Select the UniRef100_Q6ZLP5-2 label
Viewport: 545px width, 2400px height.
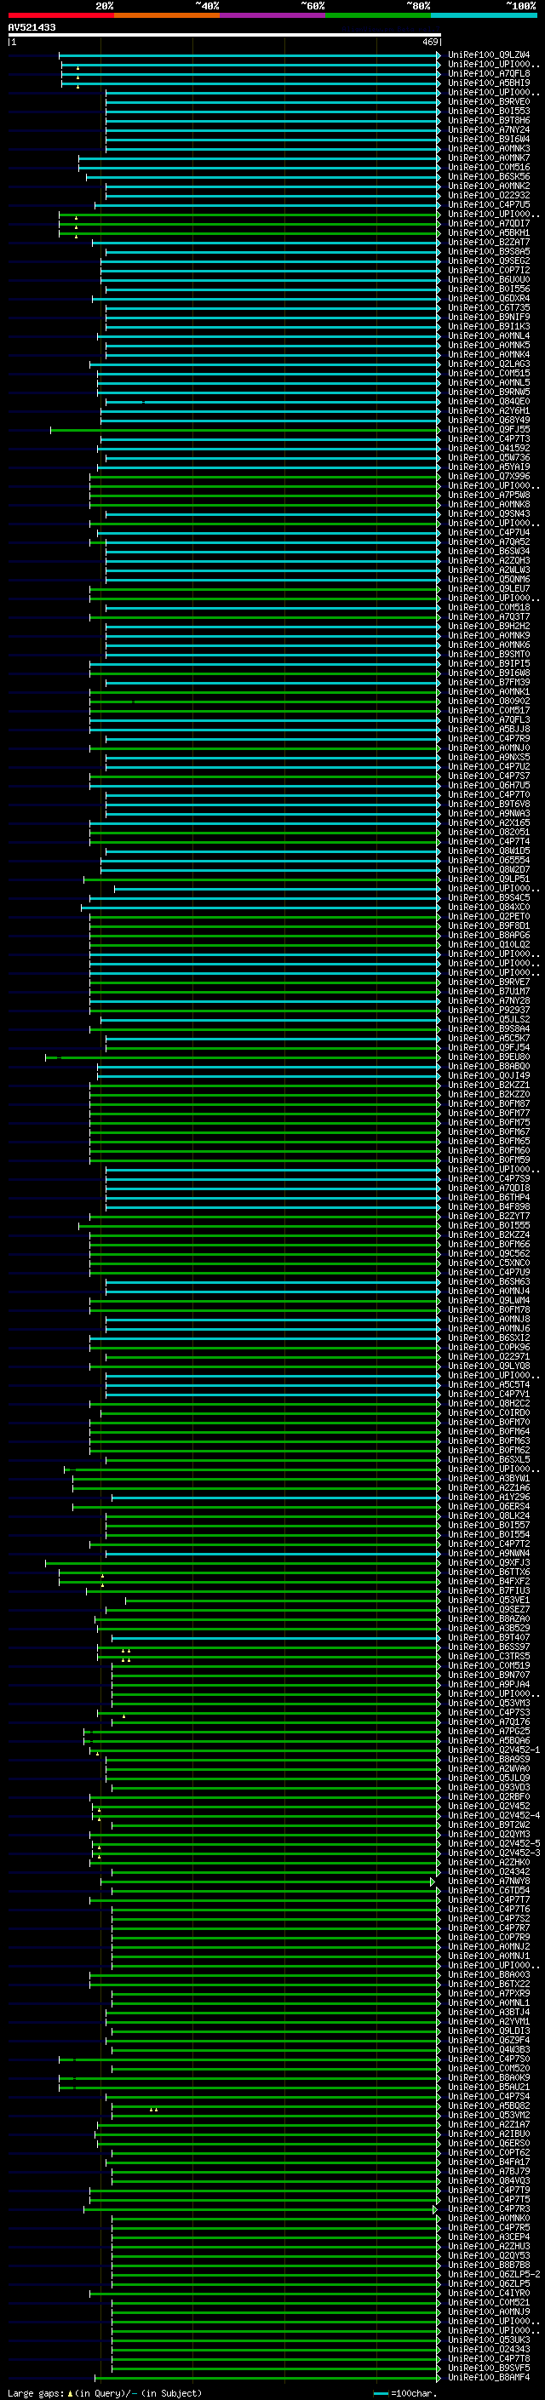[x=494, y=2274]
